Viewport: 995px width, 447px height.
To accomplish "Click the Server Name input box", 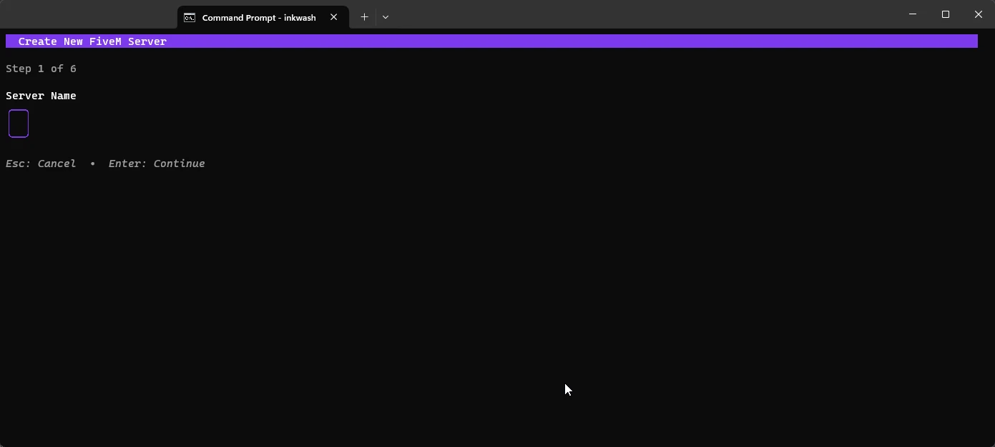I will tap(19, 124).
